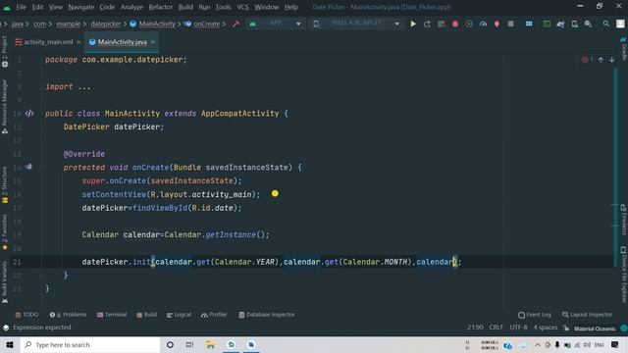Open the Windows Start menu

point(10,344)
